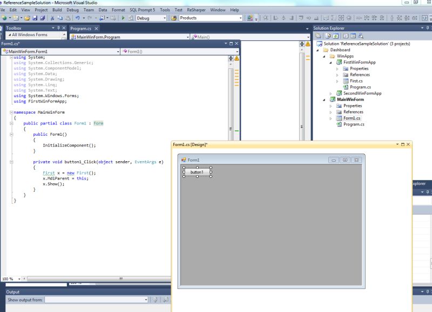432x312 pixels.
Task: Click the Navigate Backward toolbar icon
Action: click(102, 19)
